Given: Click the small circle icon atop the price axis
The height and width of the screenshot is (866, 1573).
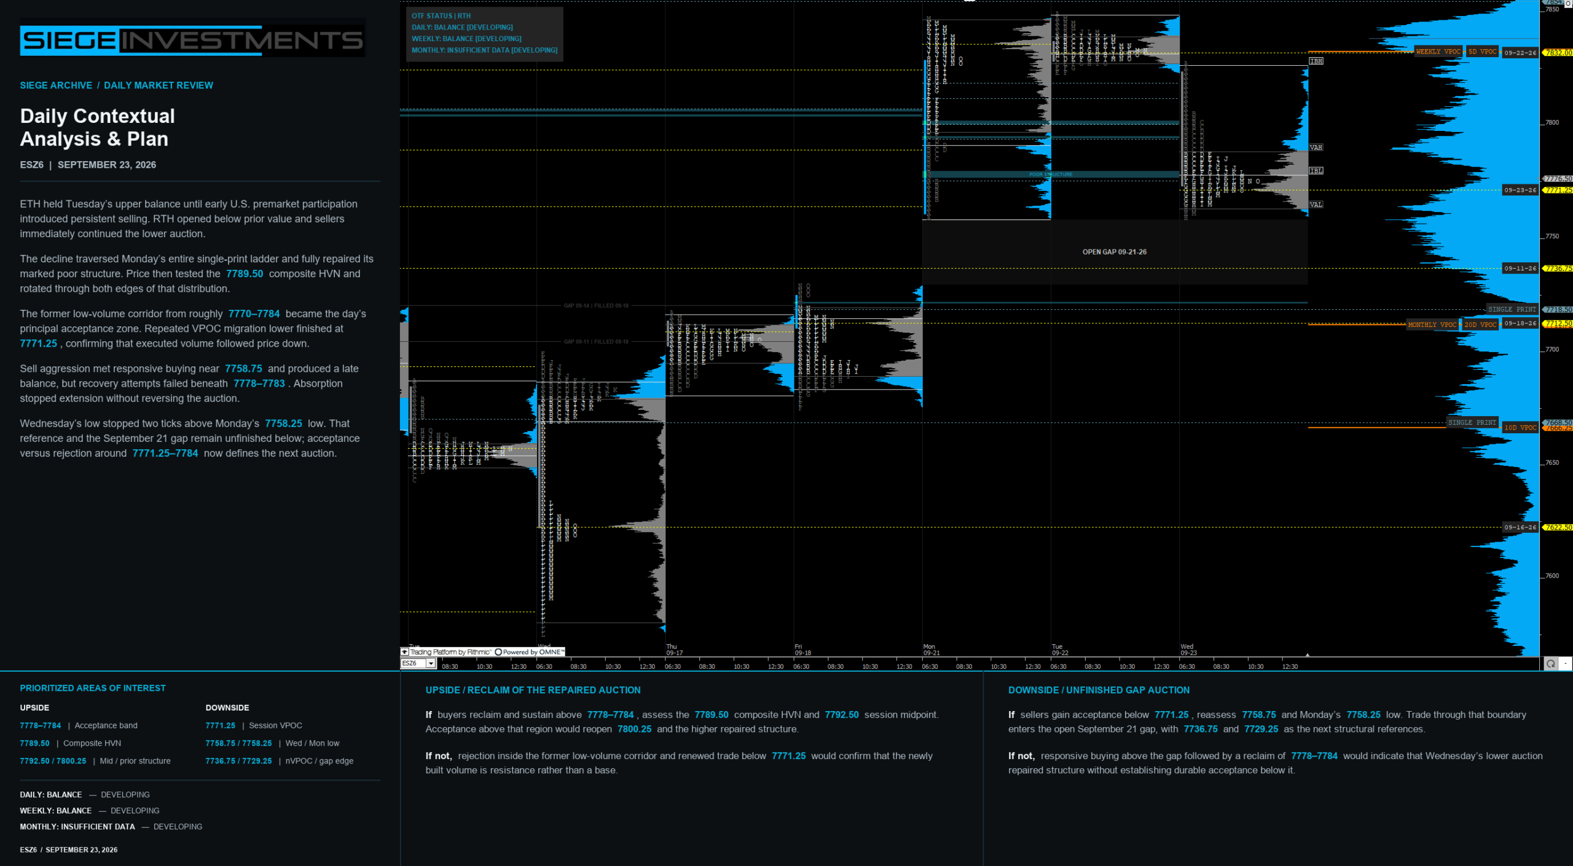Looking at the screenshot, I should pos(1568,3).
